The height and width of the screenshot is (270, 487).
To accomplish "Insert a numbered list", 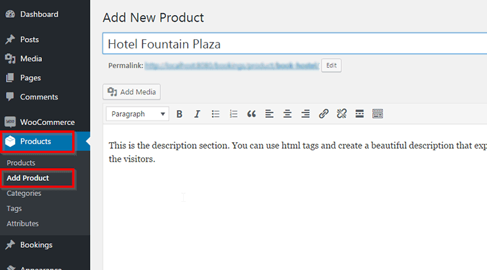I will click(x=233, y=114).
